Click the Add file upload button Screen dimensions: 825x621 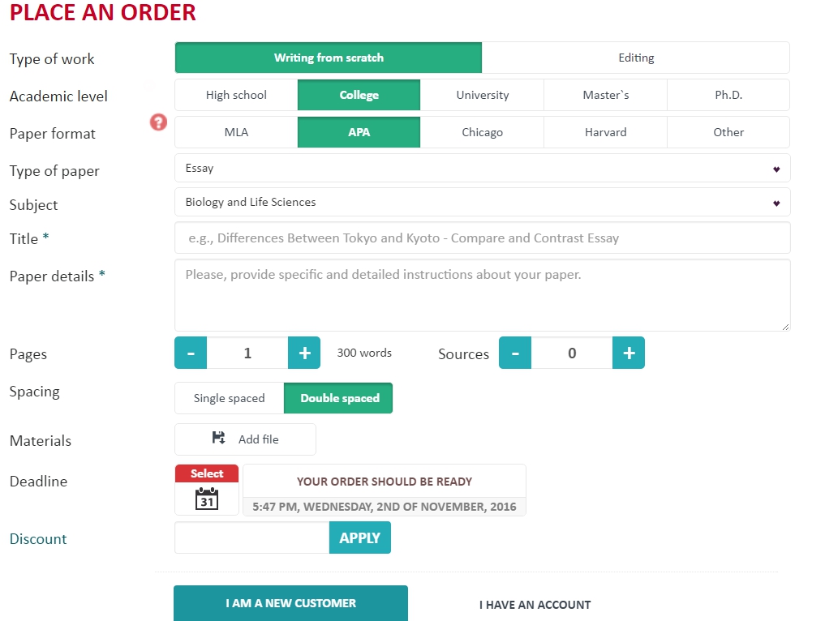point(245,439)
